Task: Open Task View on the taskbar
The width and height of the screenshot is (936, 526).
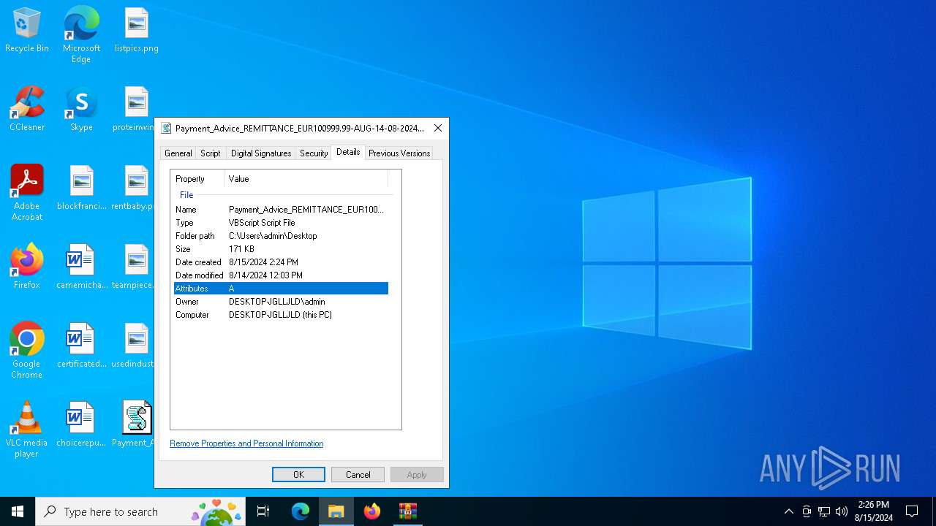Action: pos(263,511)
